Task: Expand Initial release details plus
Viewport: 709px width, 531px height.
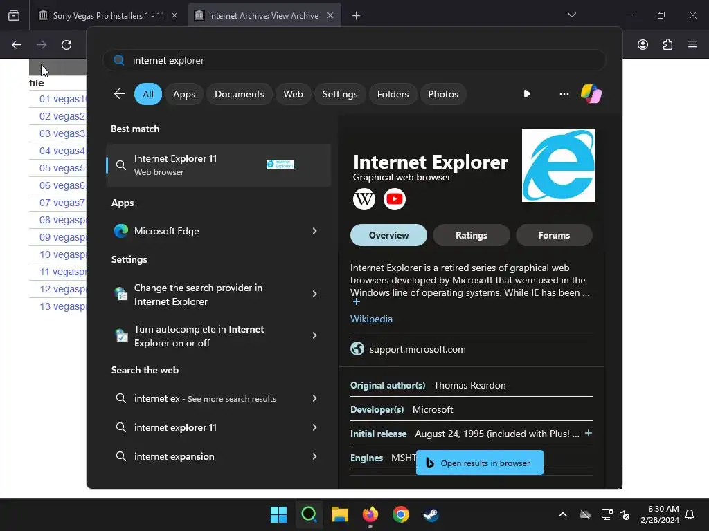Action: 589,433
